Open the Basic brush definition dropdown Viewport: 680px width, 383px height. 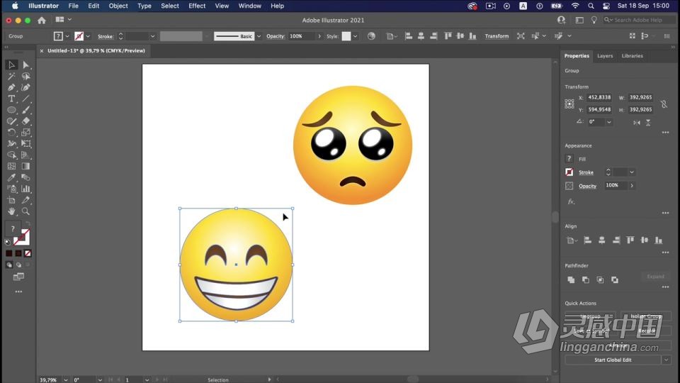pyautogui.click(x=259, y=36)
